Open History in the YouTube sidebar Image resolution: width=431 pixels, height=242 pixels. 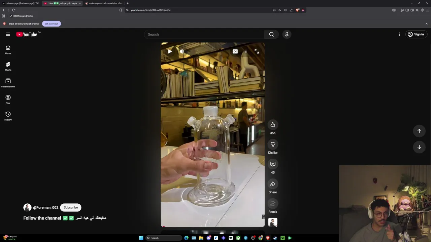pos(8,116)
